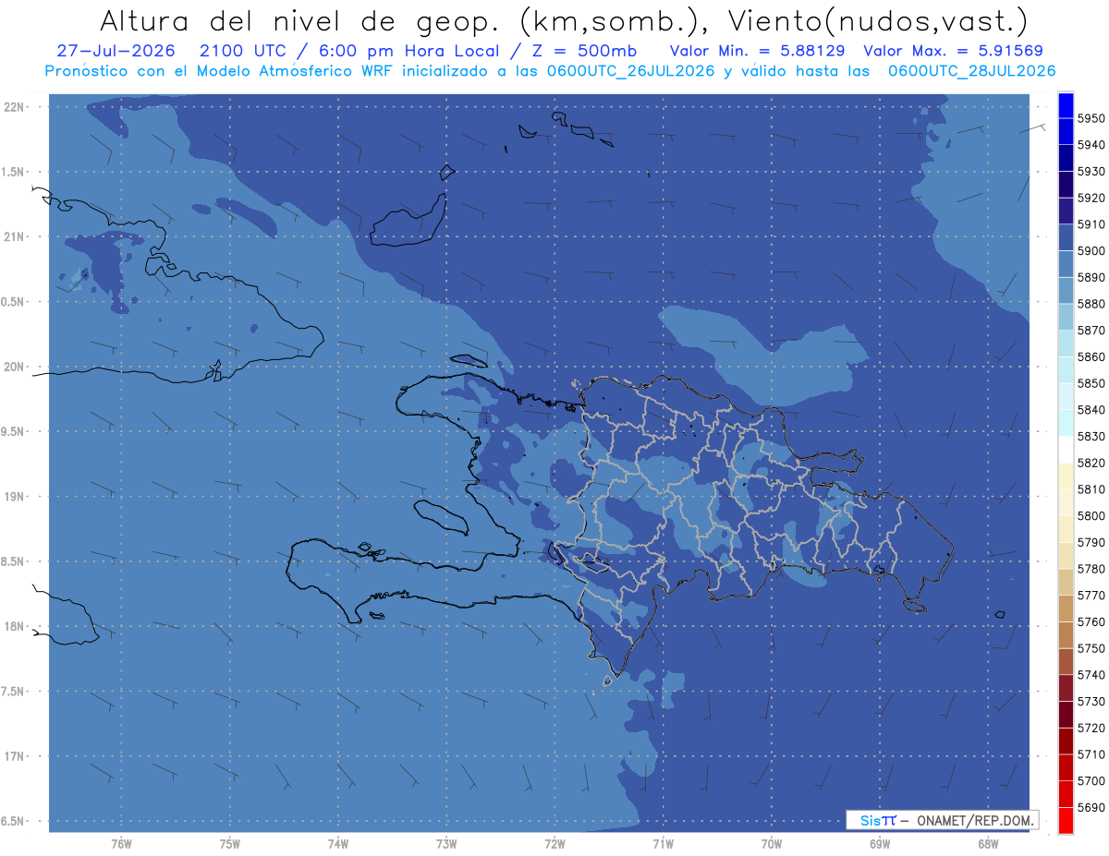Click the main title 'Altura del nivel de geop.'
Screen dimensions: 1109x856
click(301, 20)
